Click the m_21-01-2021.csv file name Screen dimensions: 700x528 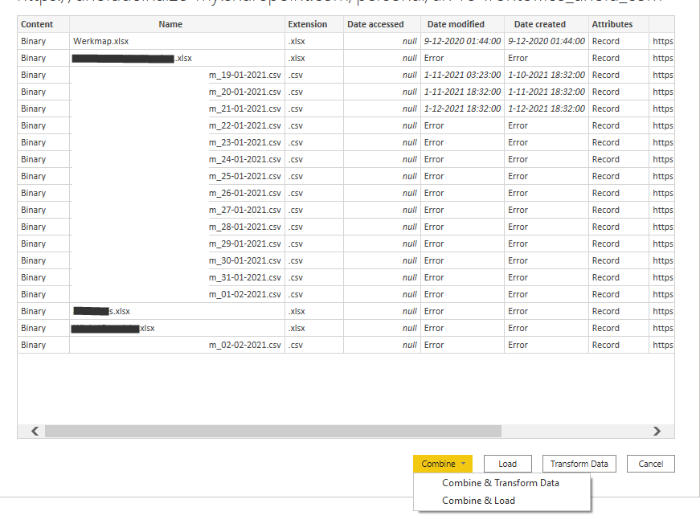pos(244,109)
